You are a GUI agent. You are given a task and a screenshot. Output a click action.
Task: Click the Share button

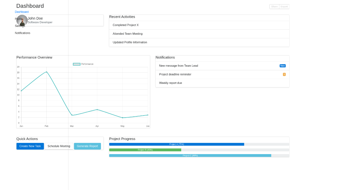pyautogui.click(x=274, y=6)
